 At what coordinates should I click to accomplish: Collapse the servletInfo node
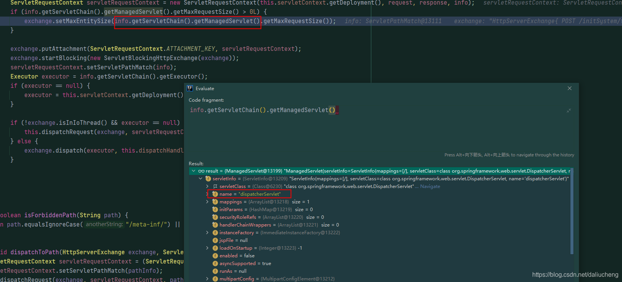click(200, 178)
